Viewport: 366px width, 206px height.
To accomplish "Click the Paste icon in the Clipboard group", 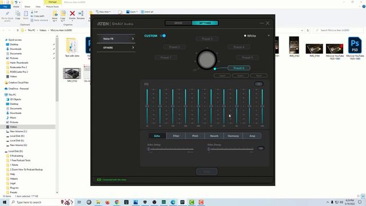I will point(26,14).
